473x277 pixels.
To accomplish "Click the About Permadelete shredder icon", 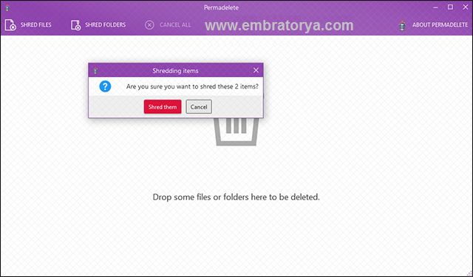I will click(x=402, y=25).
